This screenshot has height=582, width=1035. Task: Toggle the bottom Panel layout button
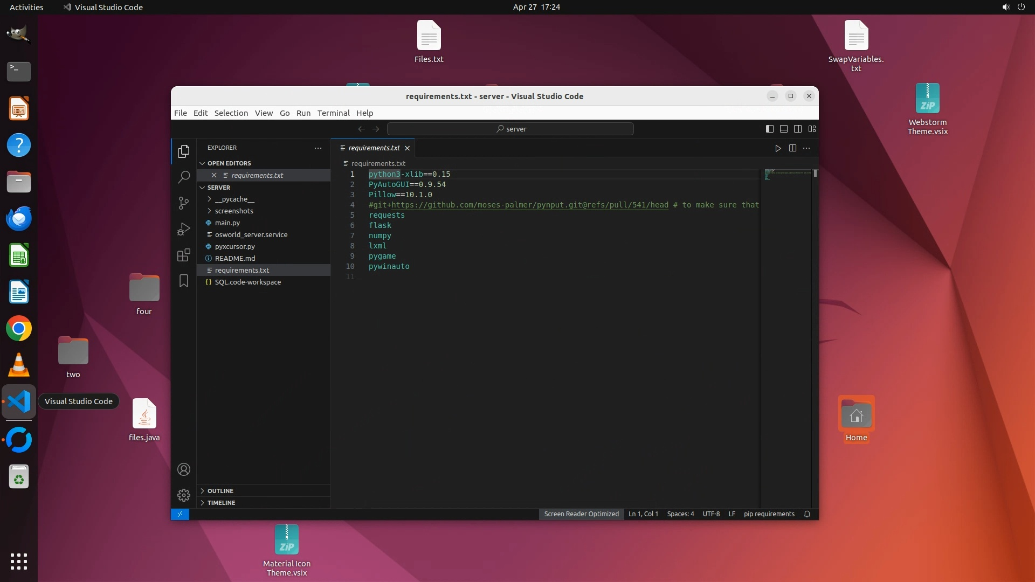tap(784, 129)
